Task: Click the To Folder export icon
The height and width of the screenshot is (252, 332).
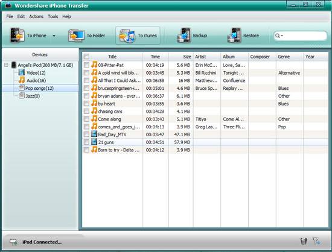Action: (77, 36)
